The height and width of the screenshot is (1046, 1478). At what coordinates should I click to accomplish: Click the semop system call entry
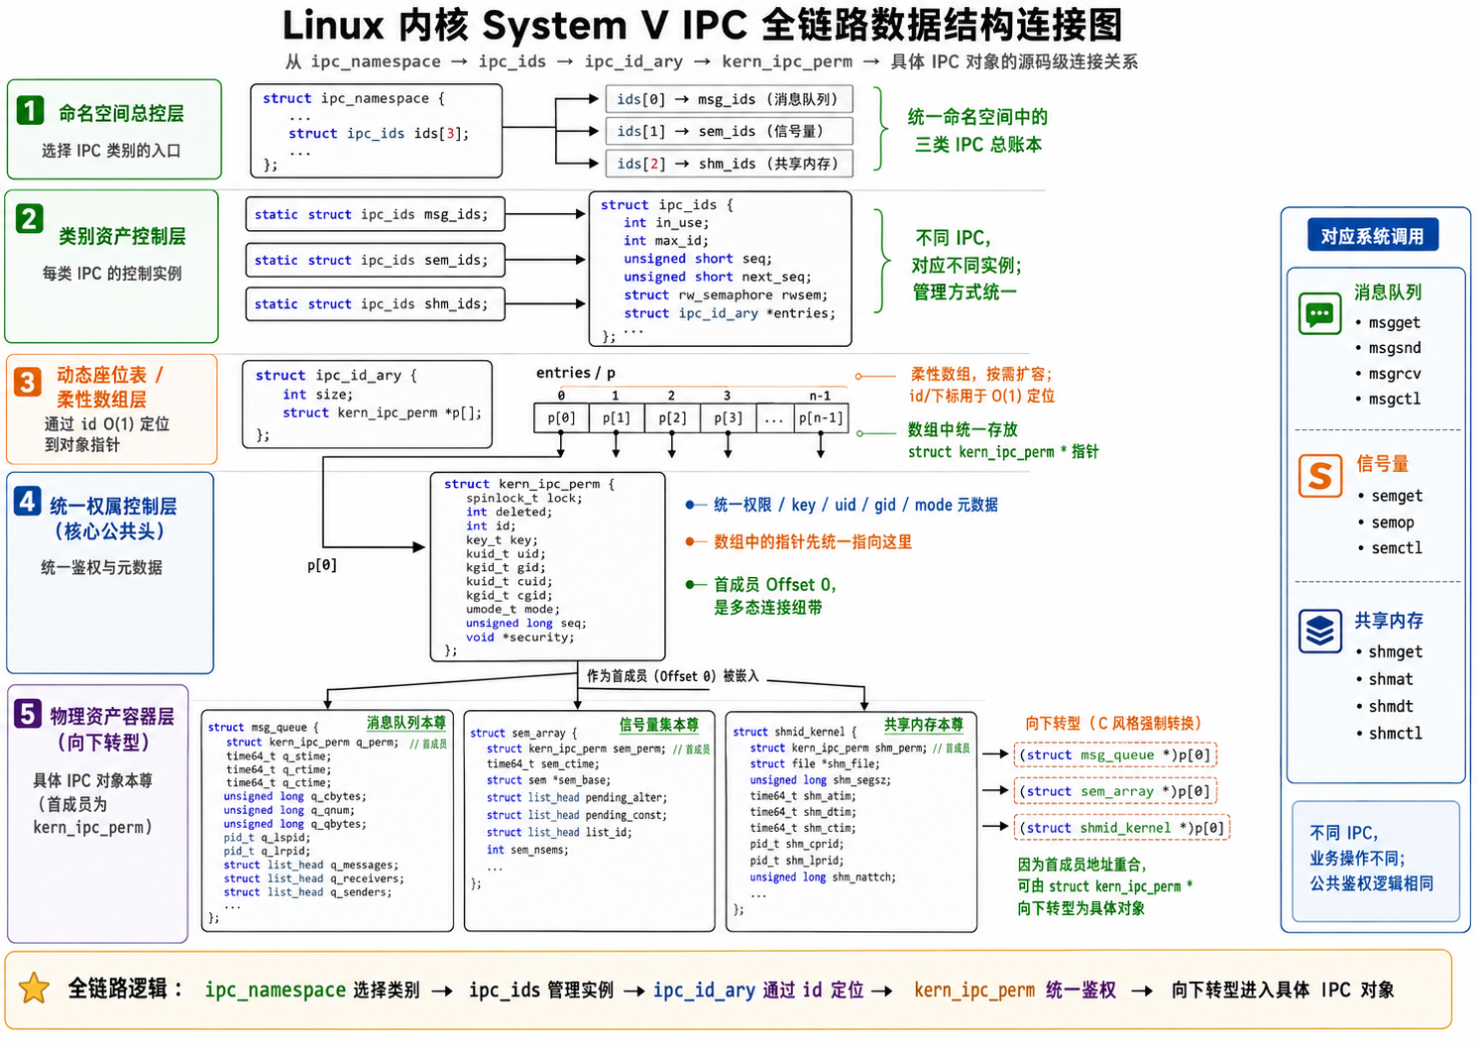point(1393,523)
